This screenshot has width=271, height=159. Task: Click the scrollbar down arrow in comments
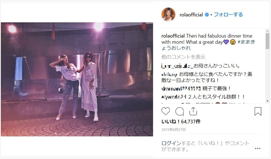point(267,101)
